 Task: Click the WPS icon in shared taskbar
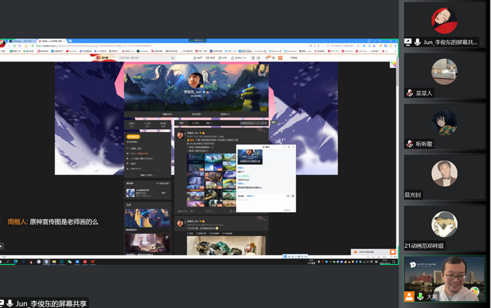93,262
